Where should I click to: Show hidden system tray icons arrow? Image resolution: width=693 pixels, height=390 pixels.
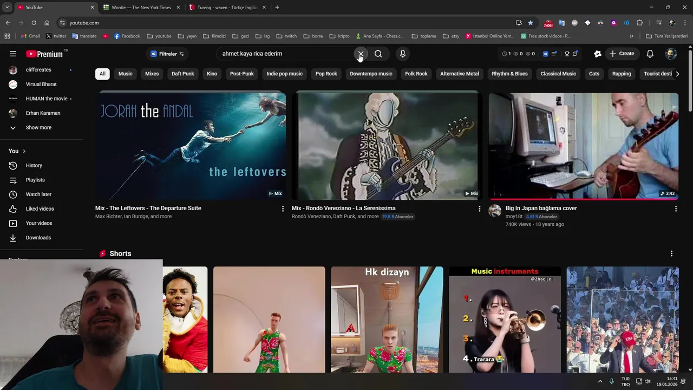coord(600,381)
